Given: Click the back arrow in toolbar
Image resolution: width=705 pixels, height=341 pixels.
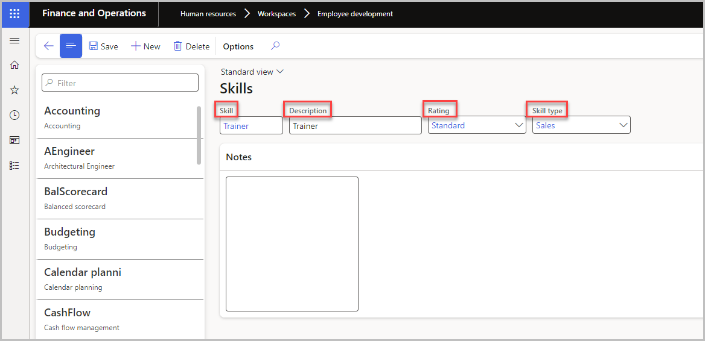Looking at the screenshot, I should pos(48,46).
